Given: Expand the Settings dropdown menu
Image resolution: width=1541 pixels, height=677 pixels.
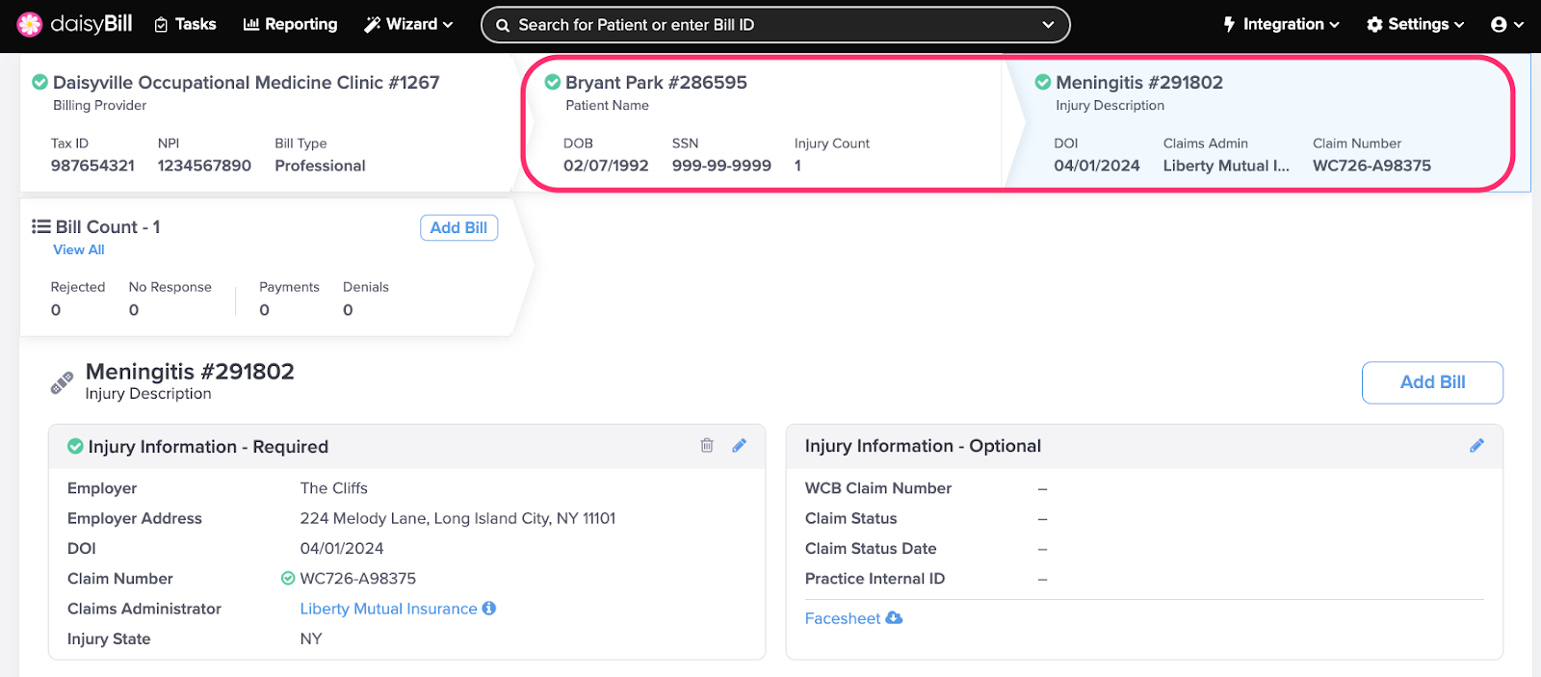Looking at the screenshot, I should tap(1415, 24).
